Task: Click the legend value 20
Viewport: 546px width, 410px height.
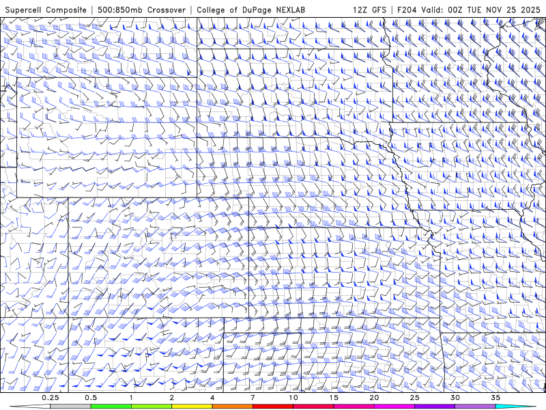Action: [x=374, y=398]
